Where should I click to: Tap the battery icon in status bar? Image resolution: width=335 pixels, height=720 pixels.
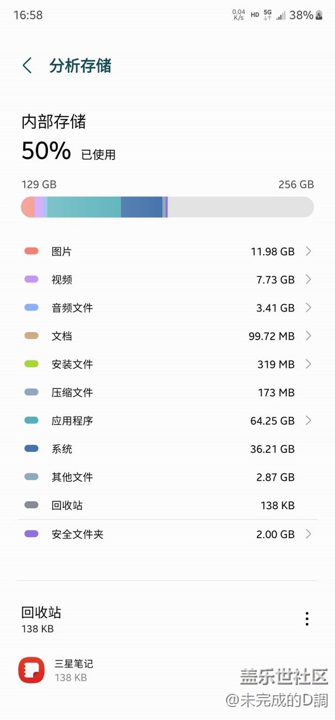point(319,15)
